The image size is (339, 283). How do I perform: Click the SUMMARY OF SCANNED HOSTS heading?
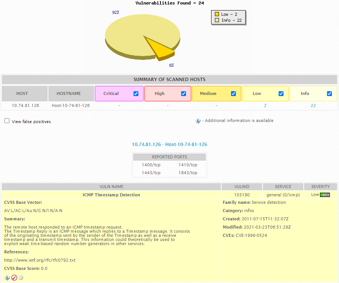coord(169,80)
